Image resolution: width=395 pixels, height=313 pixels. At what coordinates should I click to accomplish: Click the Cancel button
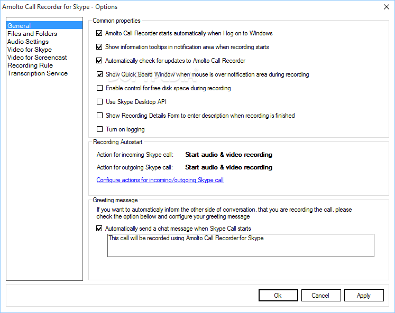pyautogui.click(x=321, y=296)
